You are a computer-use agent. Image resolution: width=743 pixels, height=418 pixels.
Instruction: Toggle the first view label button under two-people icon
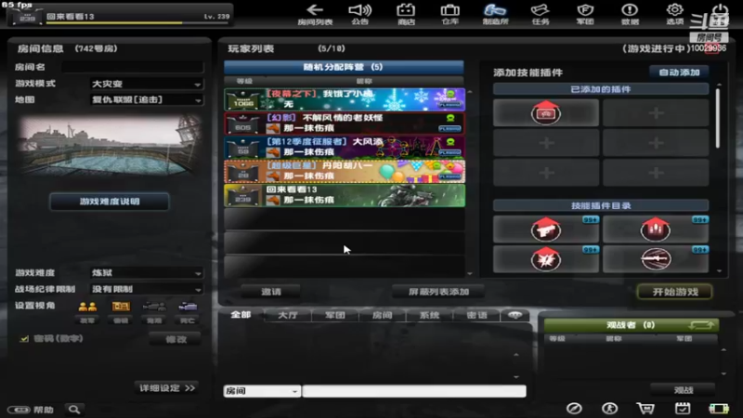[x=87, y=320]
